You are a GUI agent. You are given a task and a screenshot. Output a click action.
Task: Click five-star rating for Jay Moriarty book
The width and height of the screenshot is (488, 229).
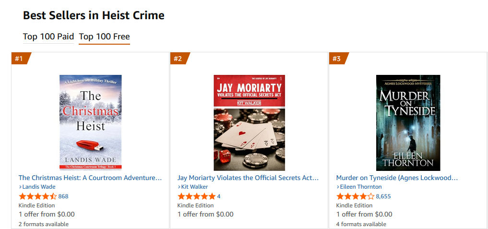point(196,196)
